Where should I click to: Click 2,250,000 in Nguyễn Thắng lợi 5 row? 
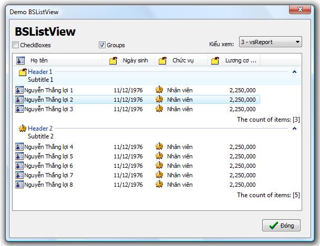pos(242,156)
